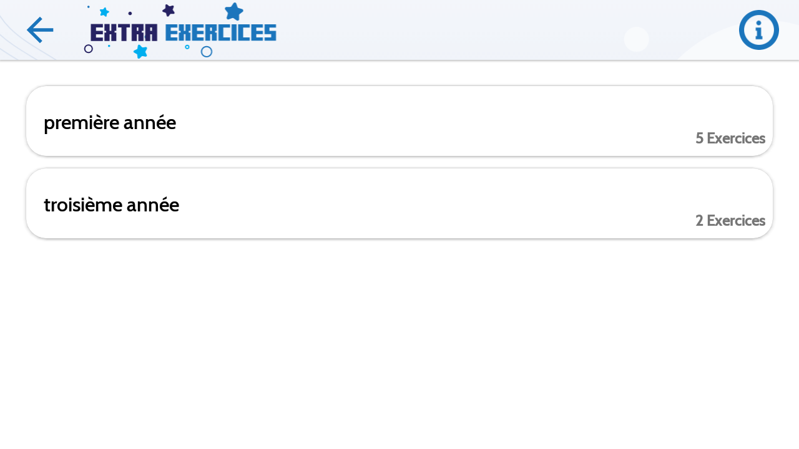Select the "première année" title text
This screenshot has width=799, height=449.
tap(110, 123)
